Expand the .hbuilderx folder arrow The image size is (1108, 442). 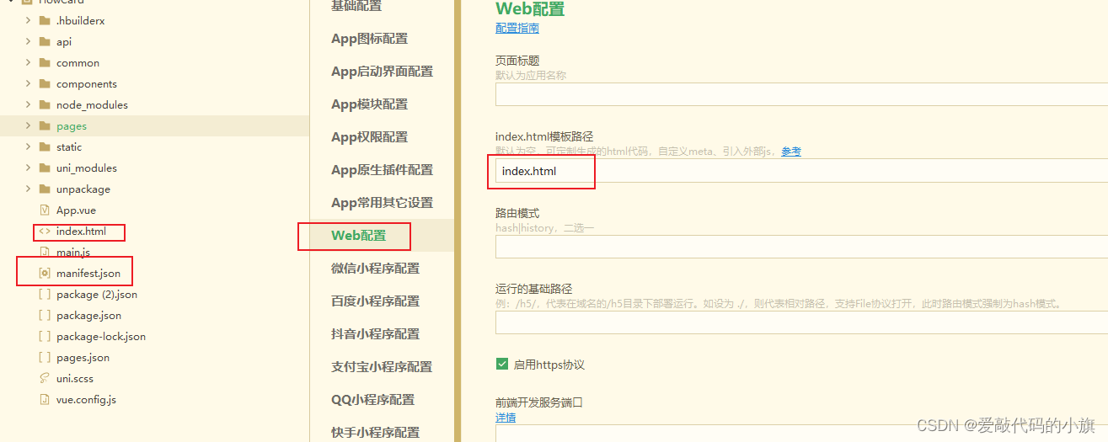(x=28, y=20)
